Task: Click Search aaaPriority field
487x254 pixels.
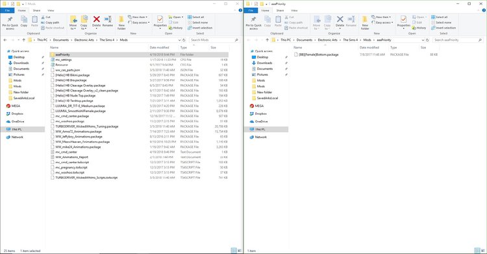Action: click(458, 40)
